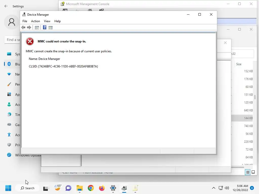The image size is (259, 194).
Task: Click the network icon in system tray
Action: (221, 188)
